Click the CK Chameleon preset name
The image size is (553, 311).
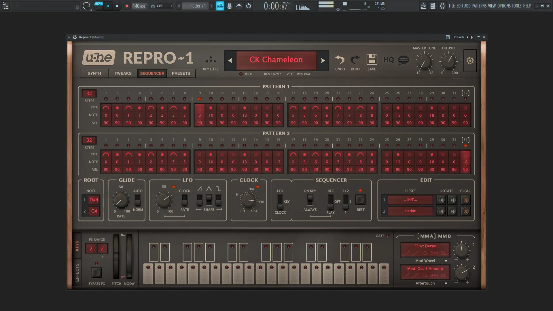tap(276, 60)
